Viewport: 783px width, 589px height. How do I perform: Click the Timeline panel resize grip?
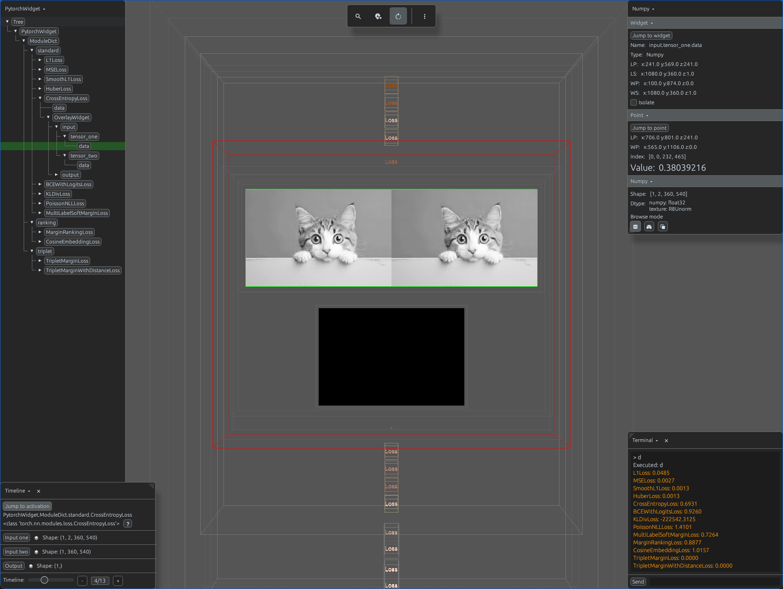(x=152, y=486)
